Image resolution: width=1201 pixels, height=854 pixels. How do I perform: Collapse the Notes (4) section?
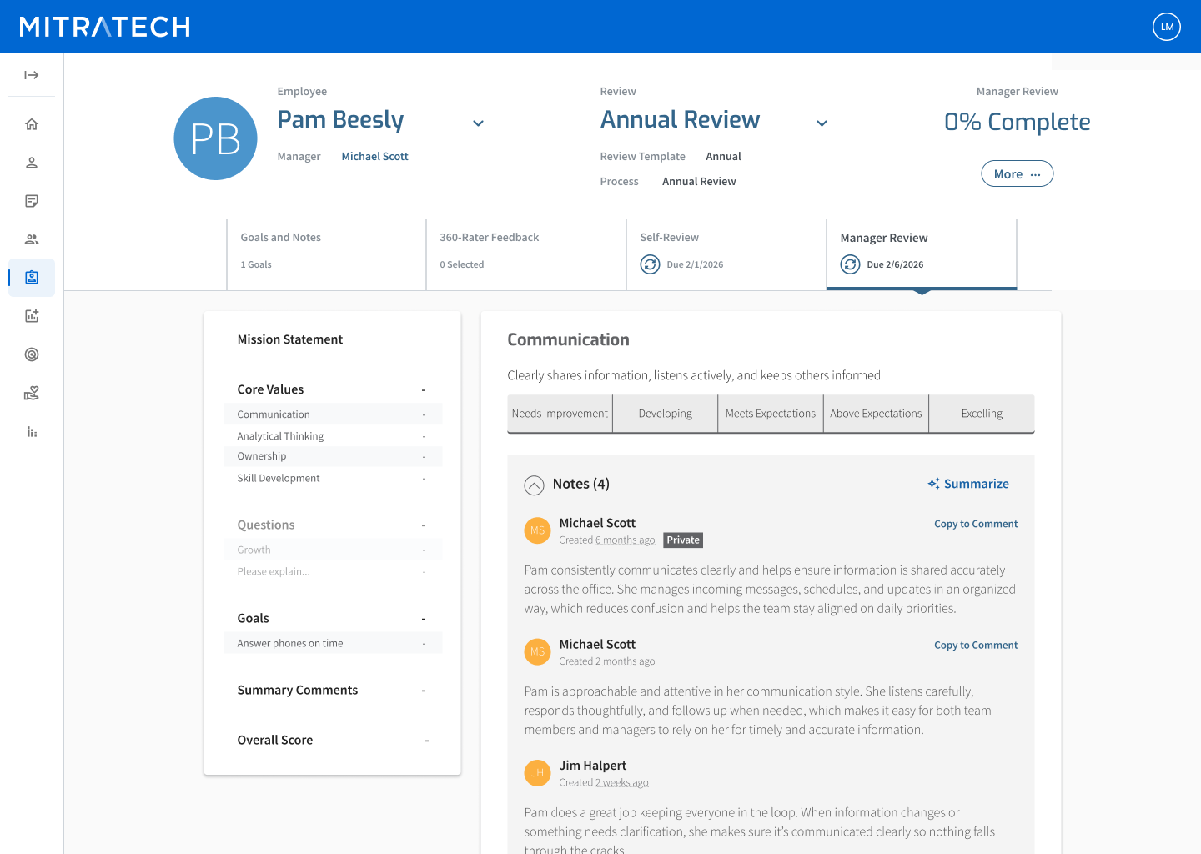[534, 485]
